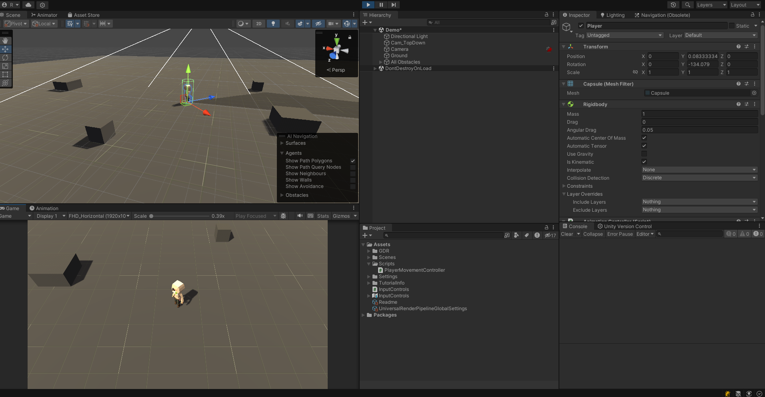This screenshot has height=397, width=765.
Task: Click the scene camera settings icon
Action: (331, 24)
